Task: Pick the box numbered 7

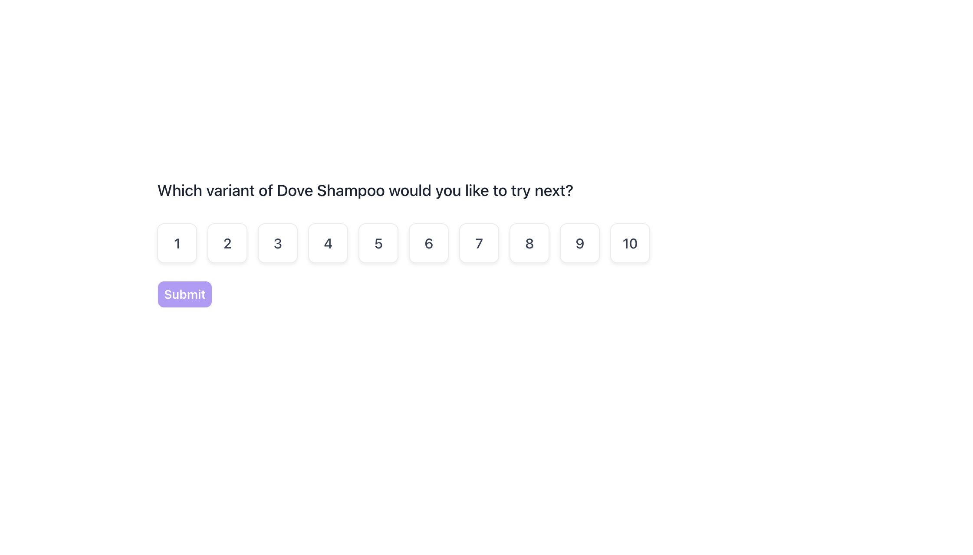Action: pos(479,243)
